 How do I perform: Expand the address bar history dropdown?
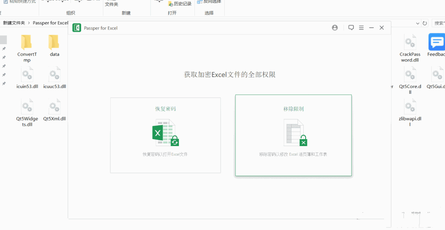point(418,23)
